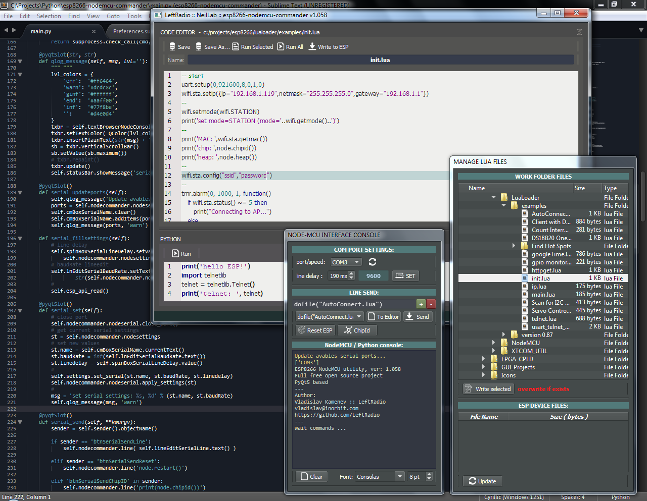Expand the version 0.87 folder

pos(504,335)
